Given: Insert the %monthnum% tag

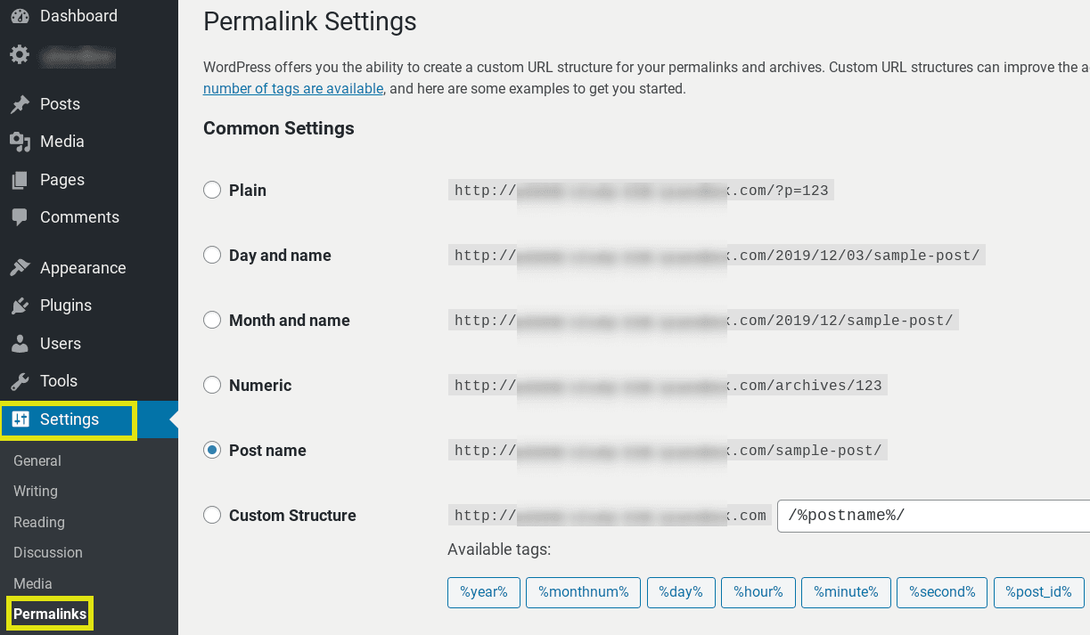Looking at the screenshot, I should coord(584,592).
